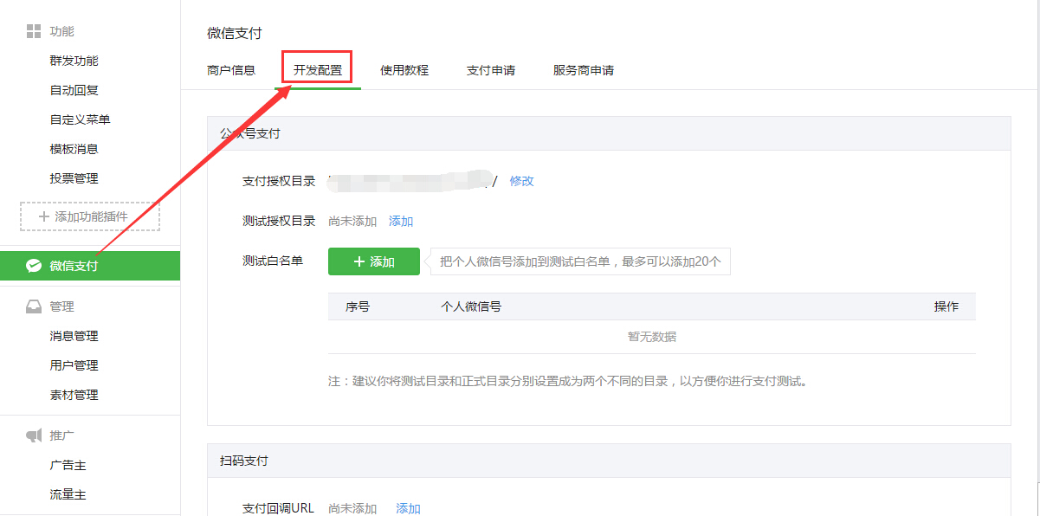Viewport: 1040px width, 516px height.
Task: Switch to the 使用教程 tab
Action: coord(404,70)
